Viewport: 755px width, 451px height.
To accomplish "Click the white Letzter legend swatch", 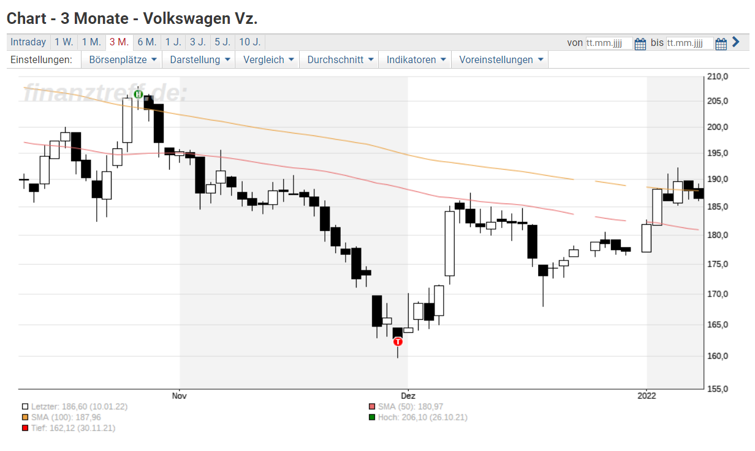I will 25,406.
